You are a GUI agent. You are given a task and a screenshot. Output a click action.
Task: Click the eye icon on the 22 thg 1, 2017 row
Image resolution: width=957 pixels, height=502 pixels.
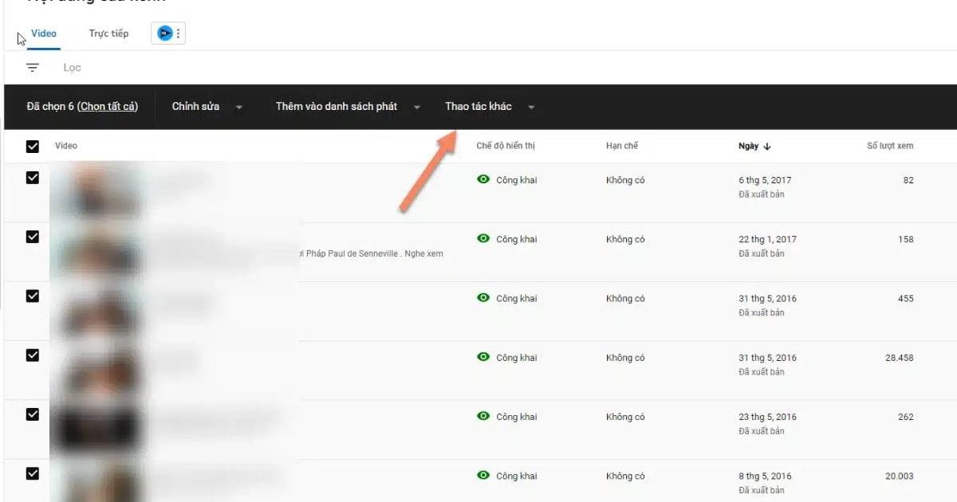pos(483,238)
